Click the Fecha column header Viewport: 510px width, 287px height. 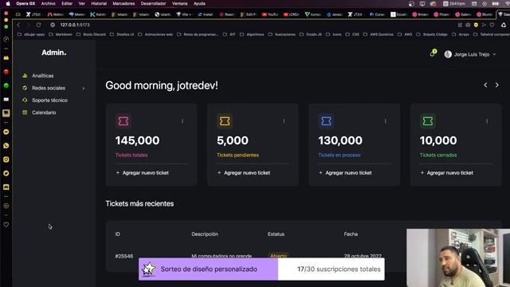[x=351, y=234]
